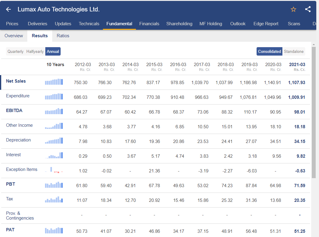Click the 2016-03 column header
Viewport: 319px width, 237px height.
click(x=178, y=67)
